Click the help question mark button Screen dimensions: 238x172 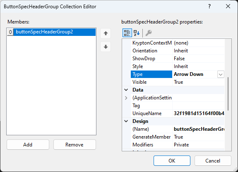pyautogui.click(x=209, y=6)
